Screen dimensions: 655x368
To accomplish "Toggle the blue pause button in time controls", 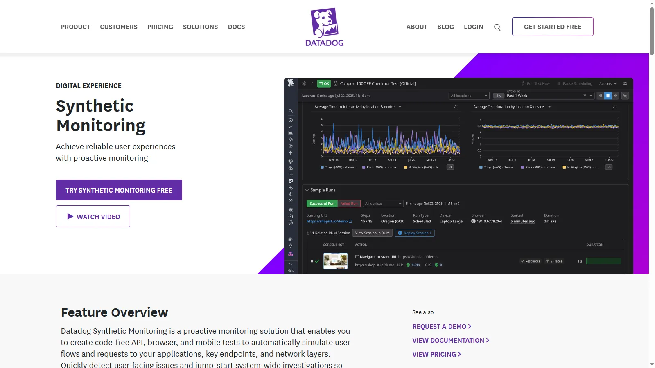I will (608, 96).
